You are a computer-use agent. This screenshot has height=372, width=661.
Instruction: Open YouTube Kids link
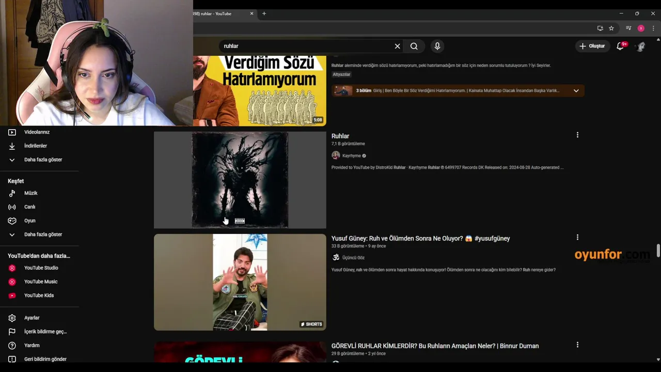[x=39, y=296]
